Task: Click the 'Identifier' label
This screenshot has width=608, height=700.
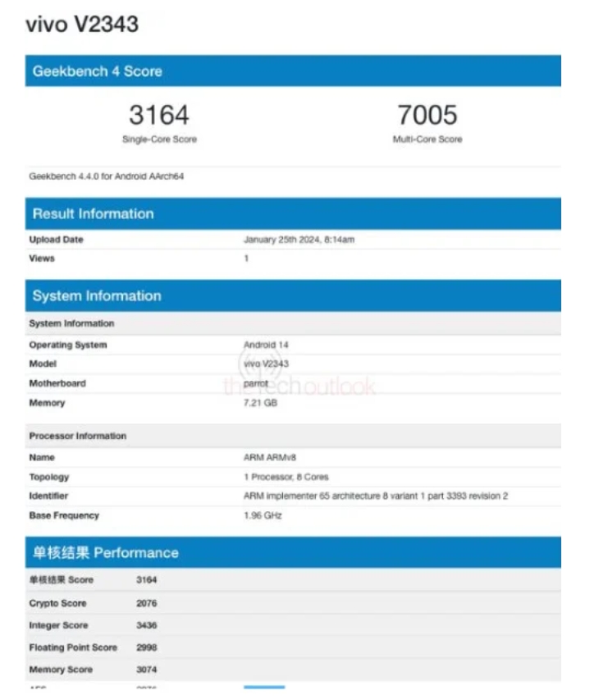Action: tap(48, 496)
